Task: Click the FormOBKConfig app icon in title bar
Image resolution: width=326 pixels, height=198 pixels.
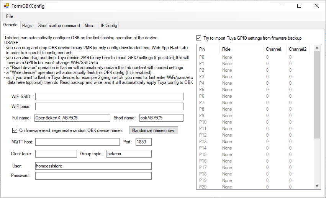Action: [x=7, y=6]
